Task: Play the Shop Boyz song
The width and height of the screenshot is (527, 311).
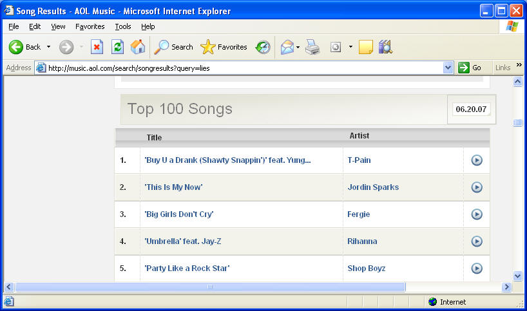Action: 477,269
